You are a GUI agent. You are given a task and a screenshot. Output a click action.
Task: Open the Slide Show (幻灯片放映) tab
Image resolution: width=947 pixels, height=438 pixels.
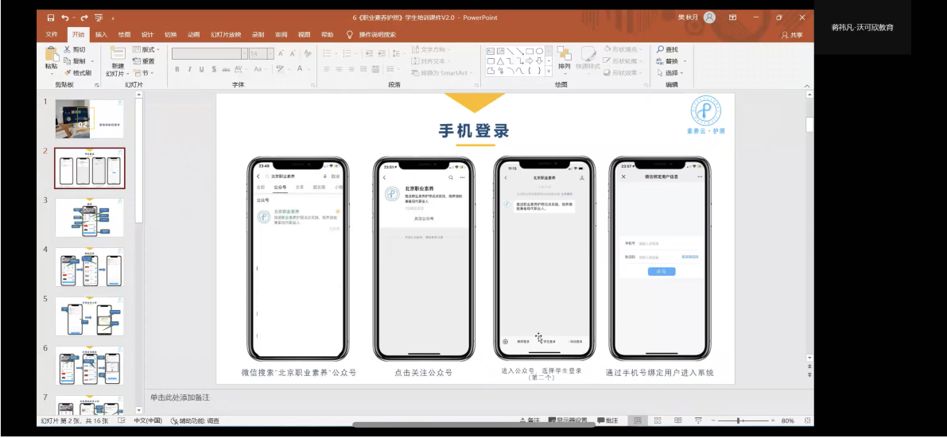coord(226,35)
